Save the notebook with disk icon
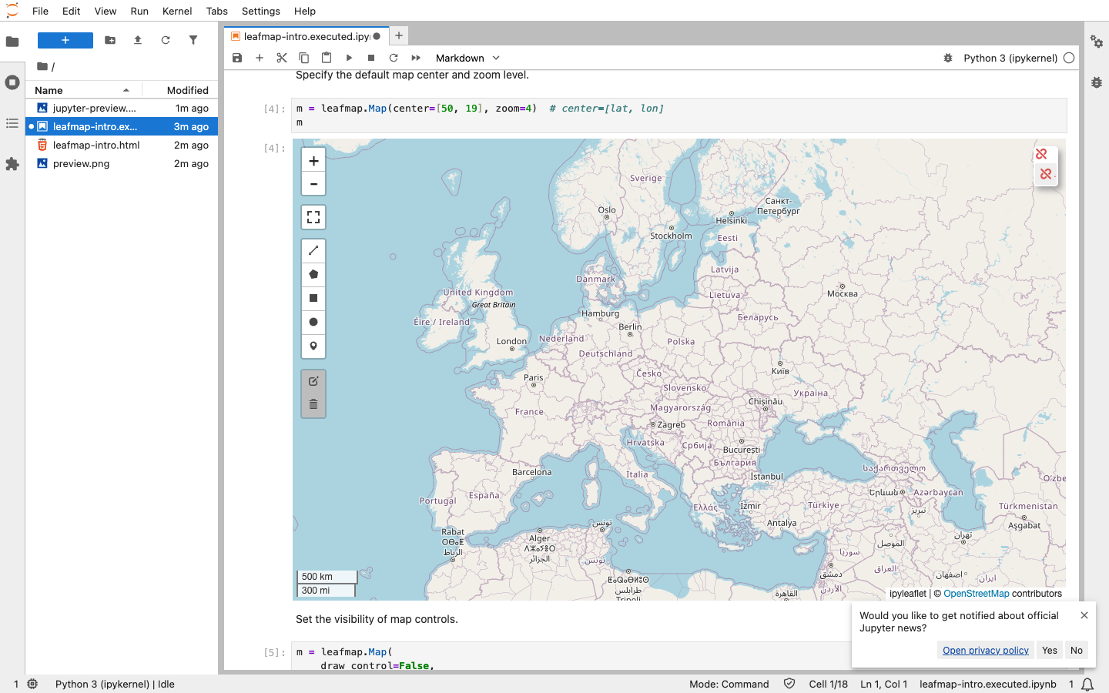Viewport: 1109px width, 693px height. click(x=237, y=58)
